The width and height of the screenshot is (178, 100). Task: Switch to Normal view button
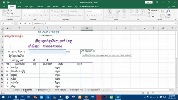pyautogui.click(x=143, y=93)
